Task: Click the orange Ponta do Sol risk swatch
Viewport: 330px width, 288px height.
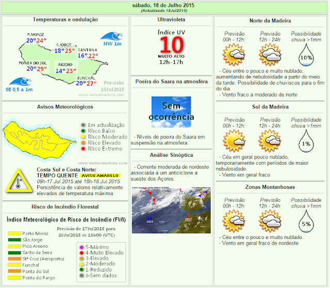Action: 14,271
